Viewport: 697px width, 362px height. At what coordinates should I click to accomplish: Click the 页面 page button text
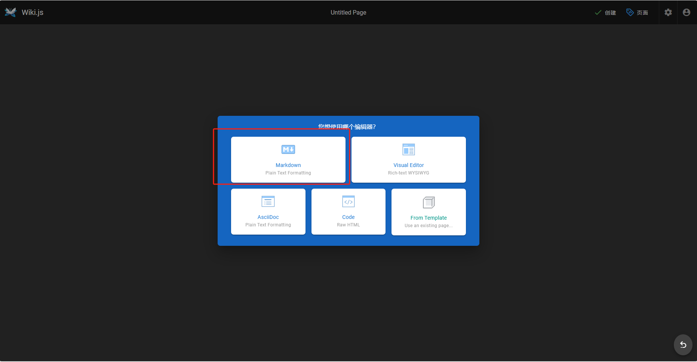coord(642,13)
